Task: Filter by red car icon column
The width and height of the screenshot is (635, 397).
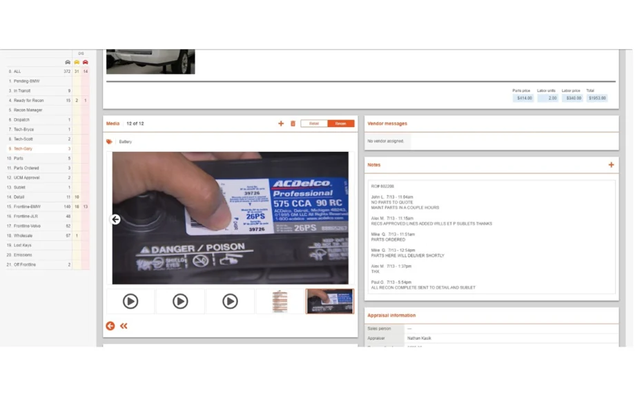Action: tap(86, 62)
